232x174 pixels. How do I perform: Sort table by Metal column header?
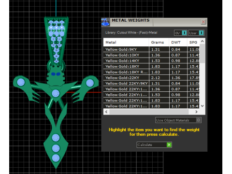[x=126, y=42]
